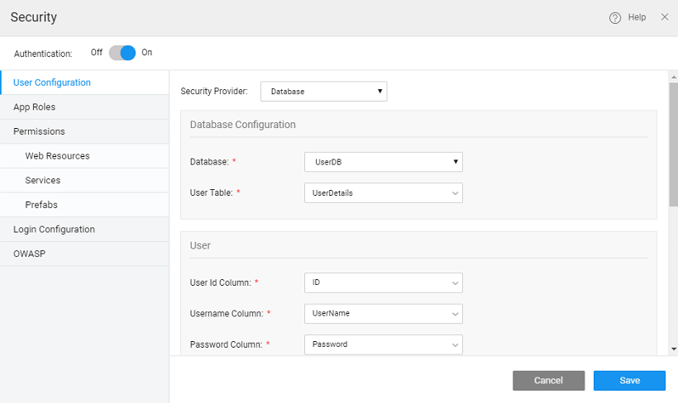Switch to the App Roles section
Image resolution: width=678 pixels, height=403 pixels.
(35, 107)
